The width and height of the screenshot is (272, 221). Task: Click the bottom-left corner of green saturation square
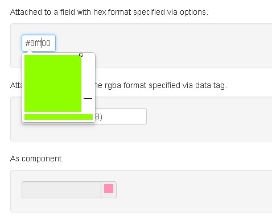[25, 111]
